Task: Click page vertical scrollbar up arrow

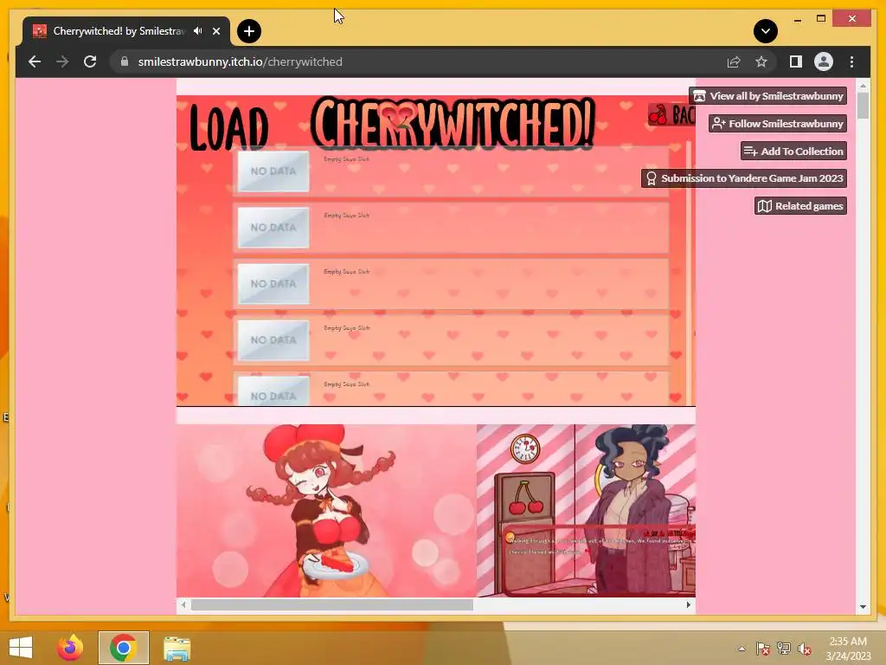Action: tap(863, 87)
